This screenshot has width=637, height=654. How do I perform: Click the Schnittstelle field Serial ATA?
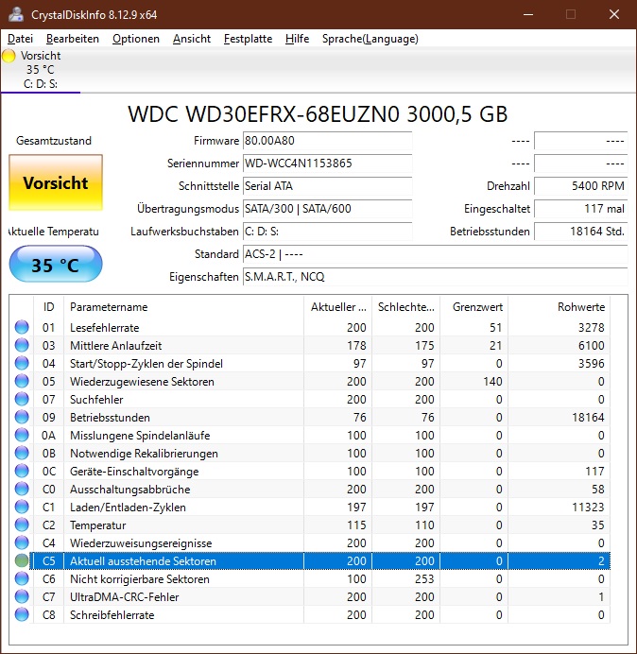coord(327,185)
